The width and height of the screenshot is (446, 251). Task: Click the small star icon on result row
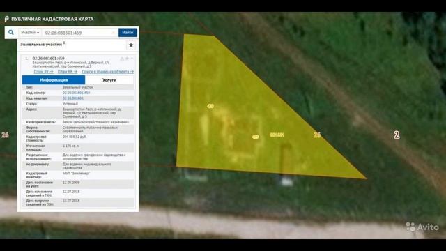(x=127, y=59)
